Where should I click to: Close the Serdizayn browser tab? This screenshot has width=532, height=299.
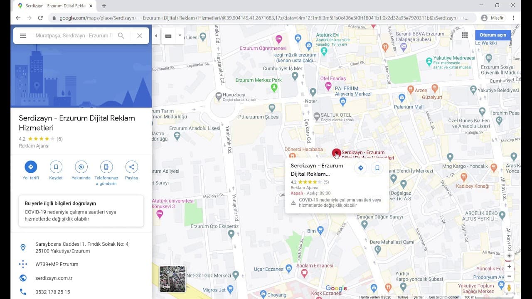91,6
